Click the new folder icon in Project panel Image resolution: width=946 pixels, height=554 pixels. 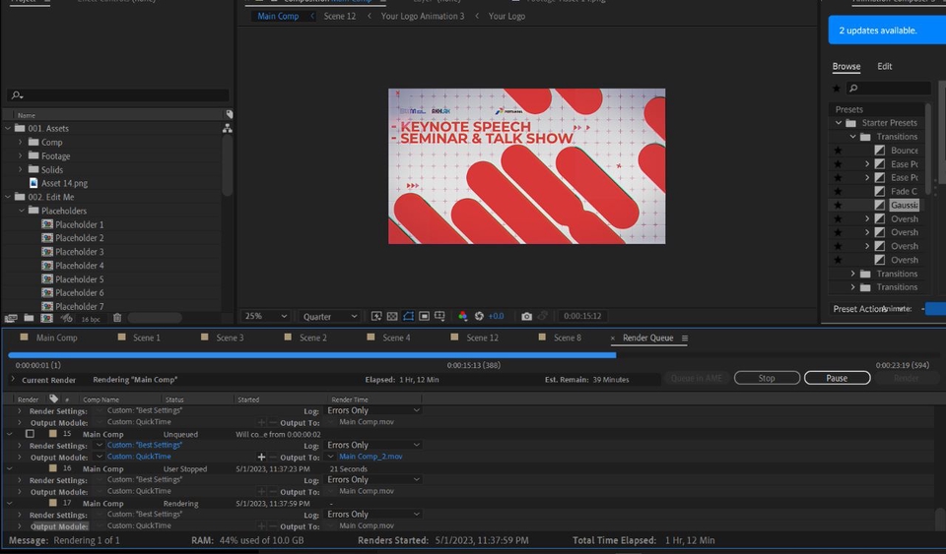[29, 318]
